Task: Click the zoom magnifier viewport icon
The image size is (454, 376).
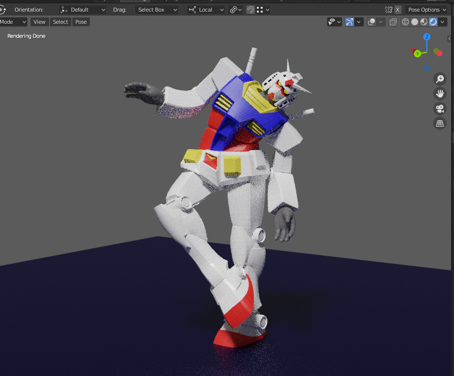Action: [440, 79]
